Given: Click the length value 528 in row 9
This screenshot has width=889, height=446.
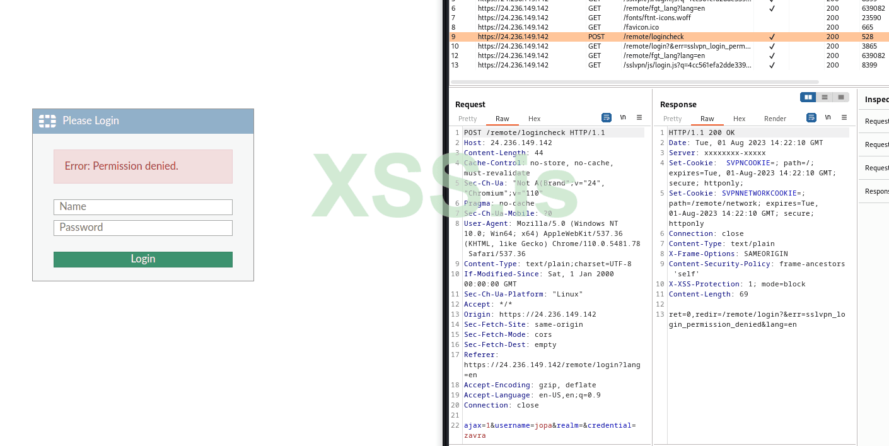Looking at the screenshot, I should point(868,37).
